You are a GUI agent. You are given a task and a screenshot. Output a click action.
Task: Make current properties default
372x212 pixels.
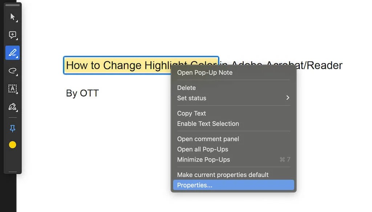222,175
